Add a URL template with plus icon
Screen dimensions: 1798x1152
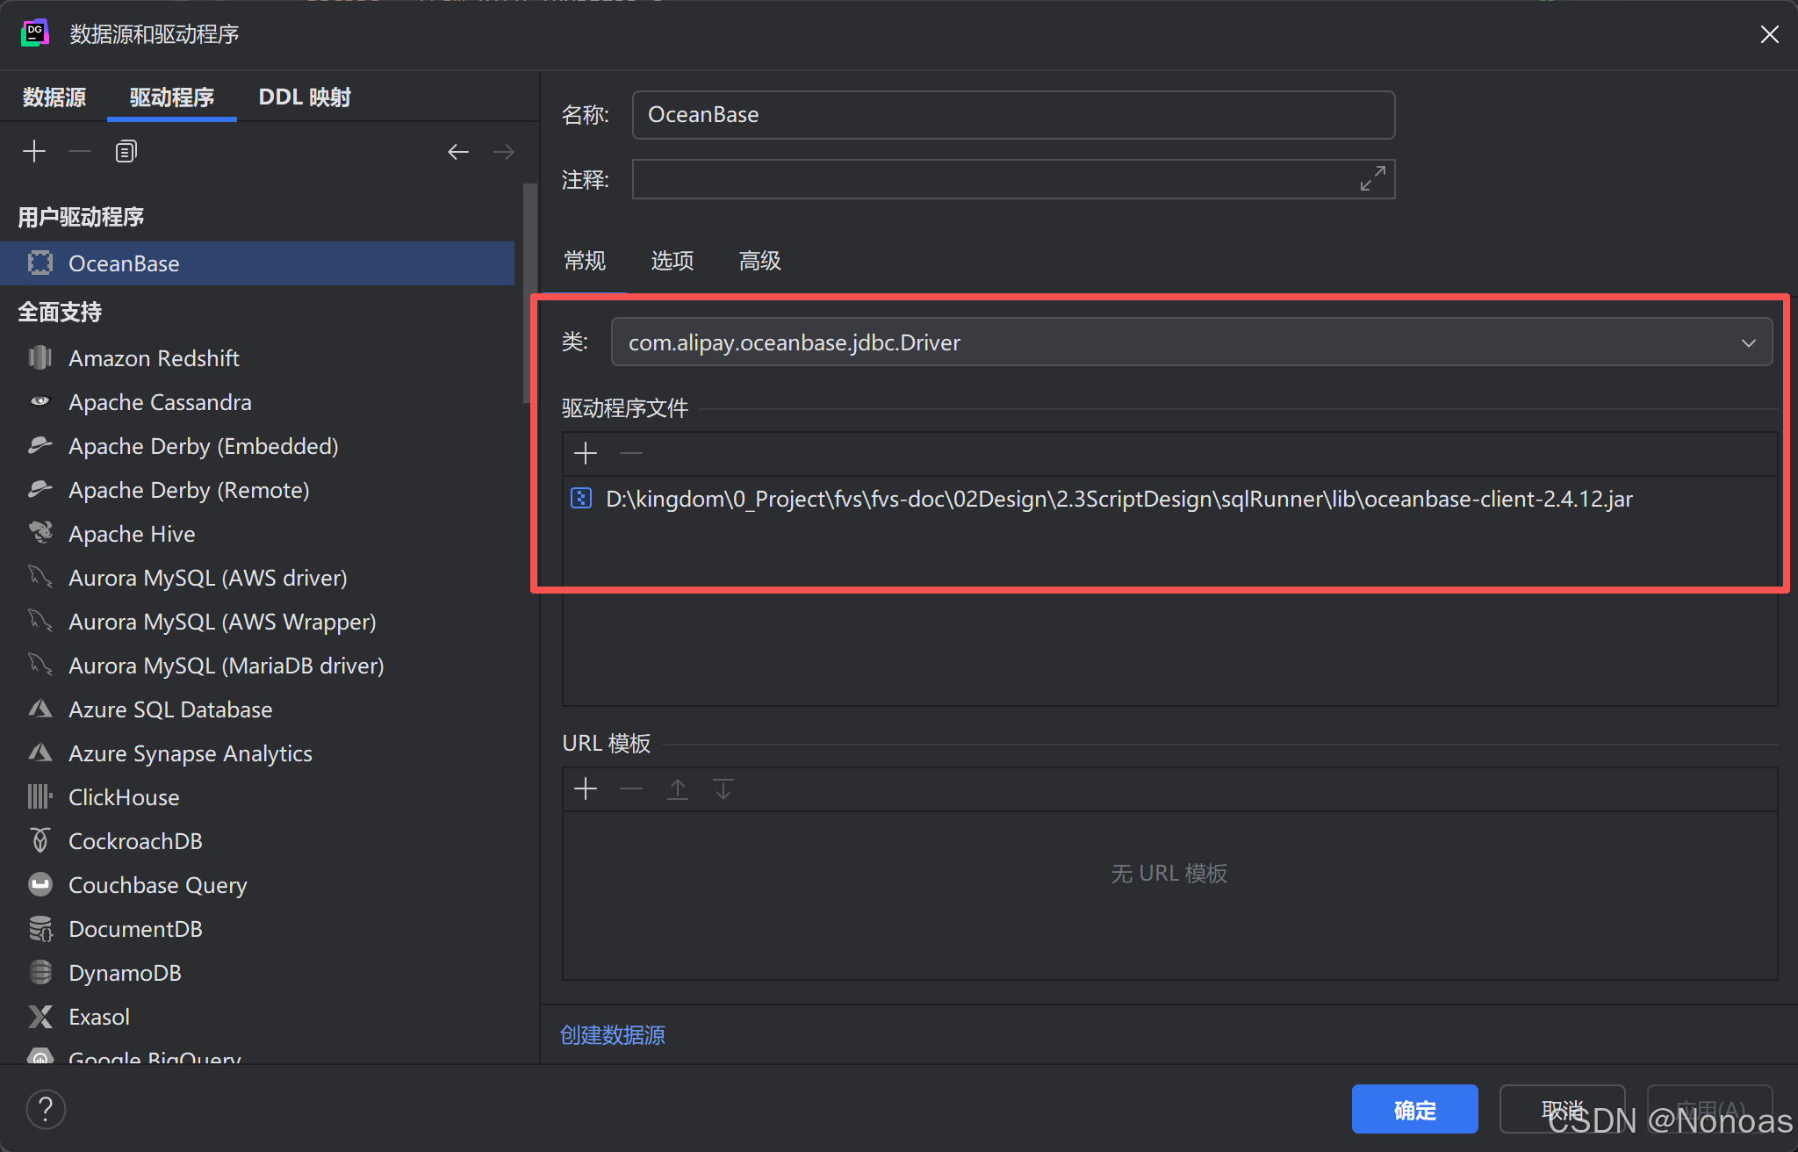[585, 788]
